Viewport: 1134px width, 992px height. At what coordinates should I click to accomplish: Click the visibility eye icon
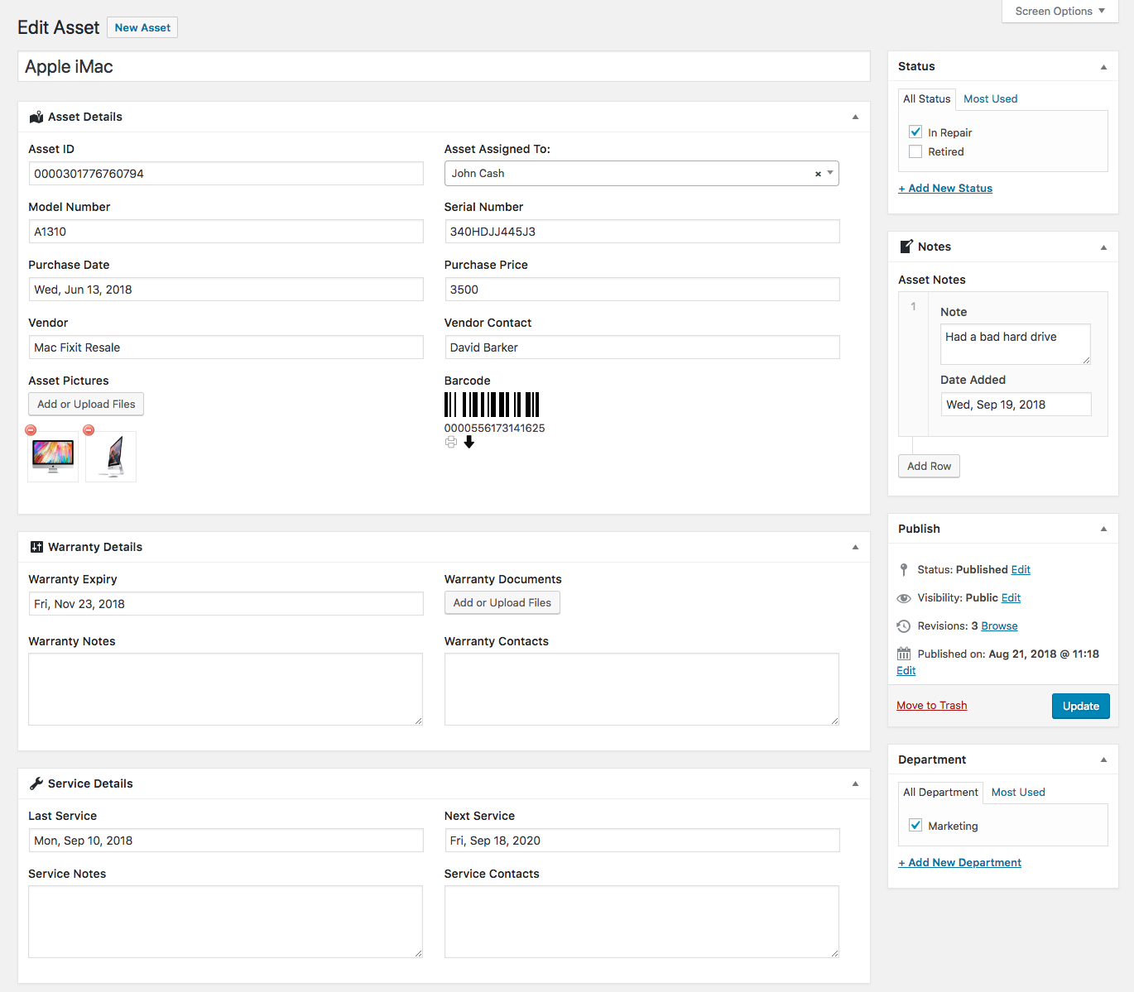pyautogui.click(x=904, y=598)
